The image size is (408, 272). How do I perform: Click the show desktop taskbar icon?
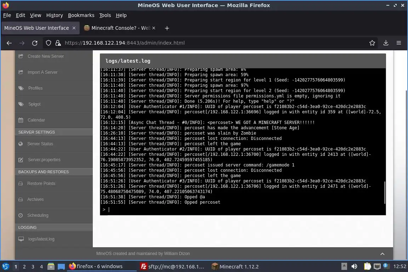point(61,266)
